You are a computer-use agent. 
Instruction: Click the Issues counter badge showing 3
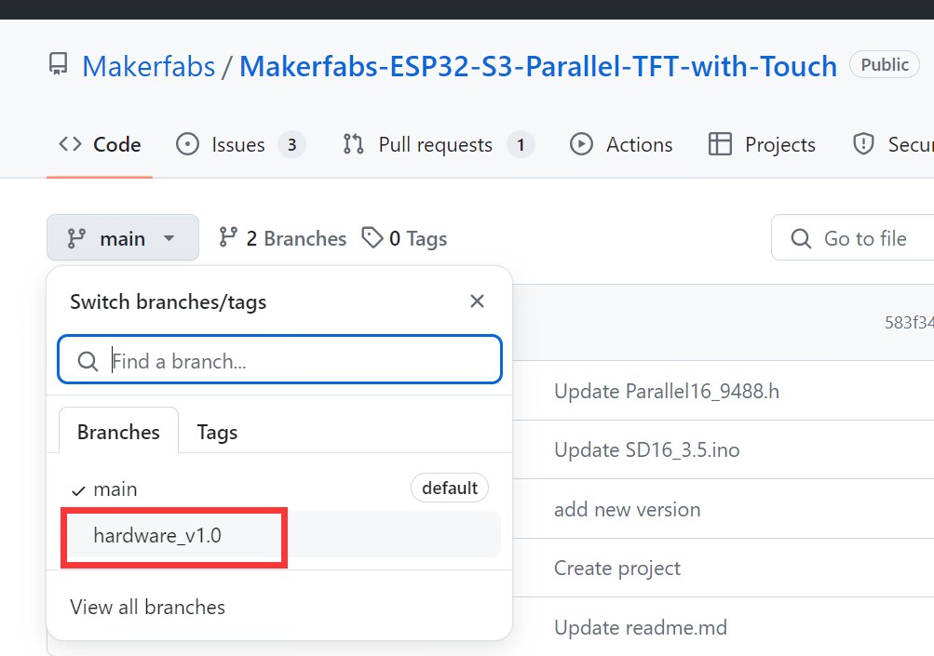click(291, 144)
